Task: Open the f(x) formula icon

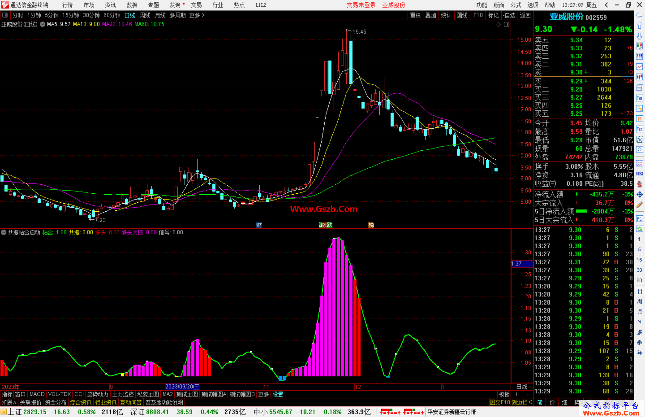Action: tap(639, 139)
